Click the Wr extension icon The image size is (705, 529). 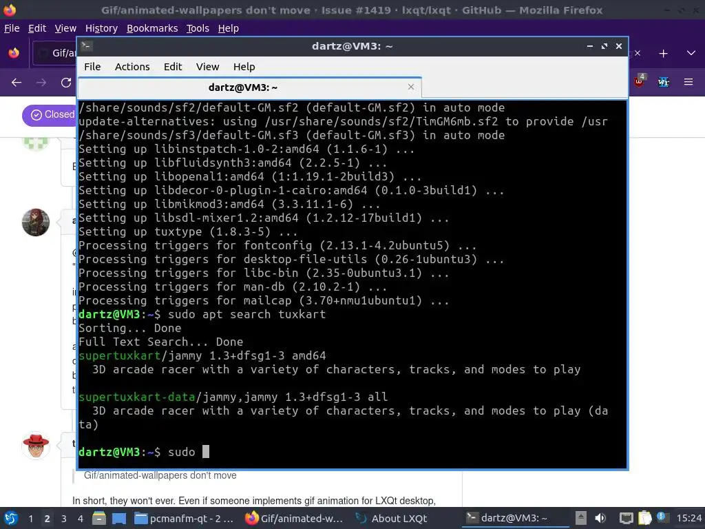(x=663, y=82)
